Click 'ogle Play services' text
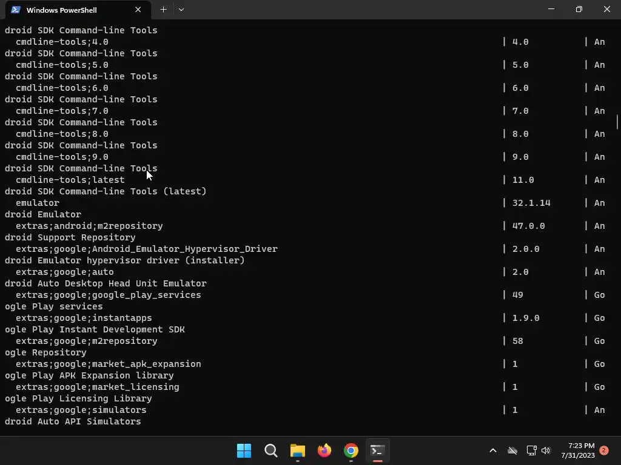 [x=53, y=306]
